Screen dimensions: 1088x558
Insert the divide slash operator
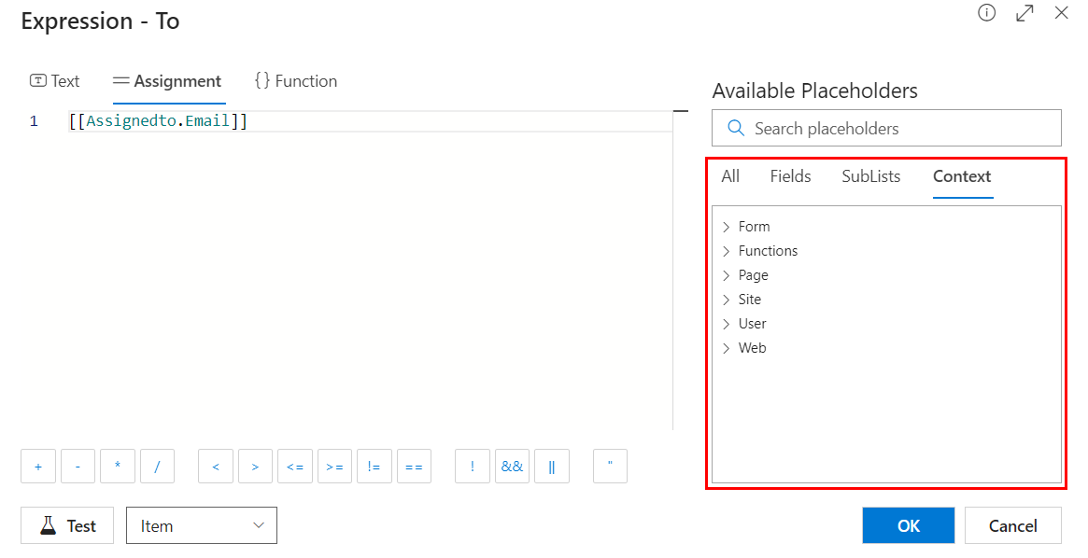pyautogui.click(x=157, y=467)
